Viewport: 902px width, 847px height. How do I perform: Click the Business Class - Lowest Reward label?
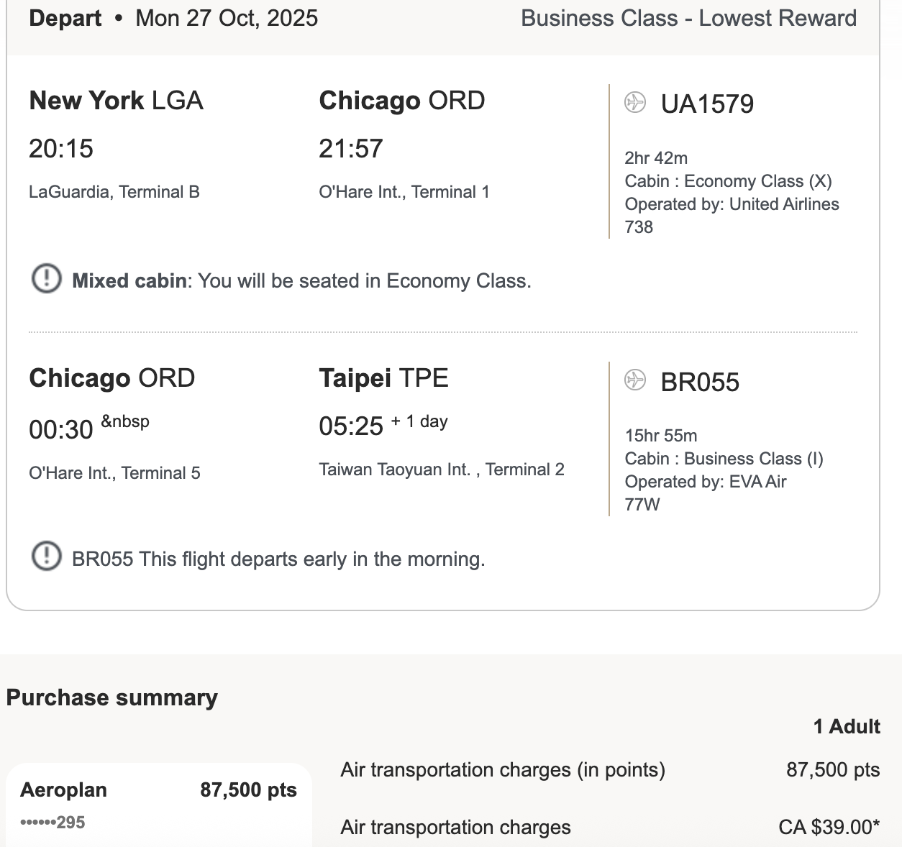(688, 18)
